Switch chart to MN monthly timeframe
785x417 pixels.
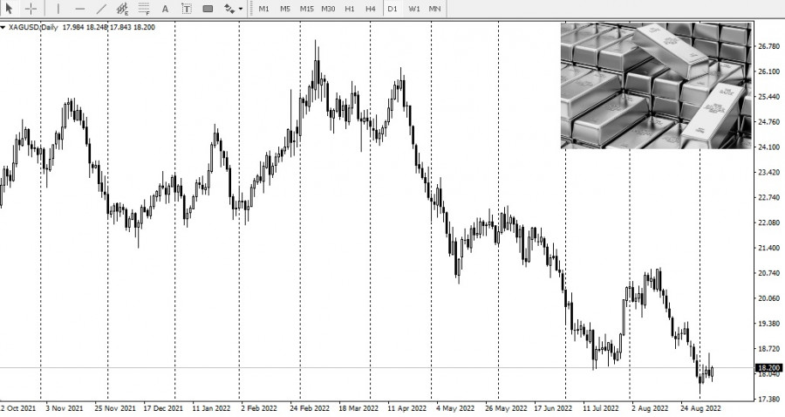pos(434,9)
